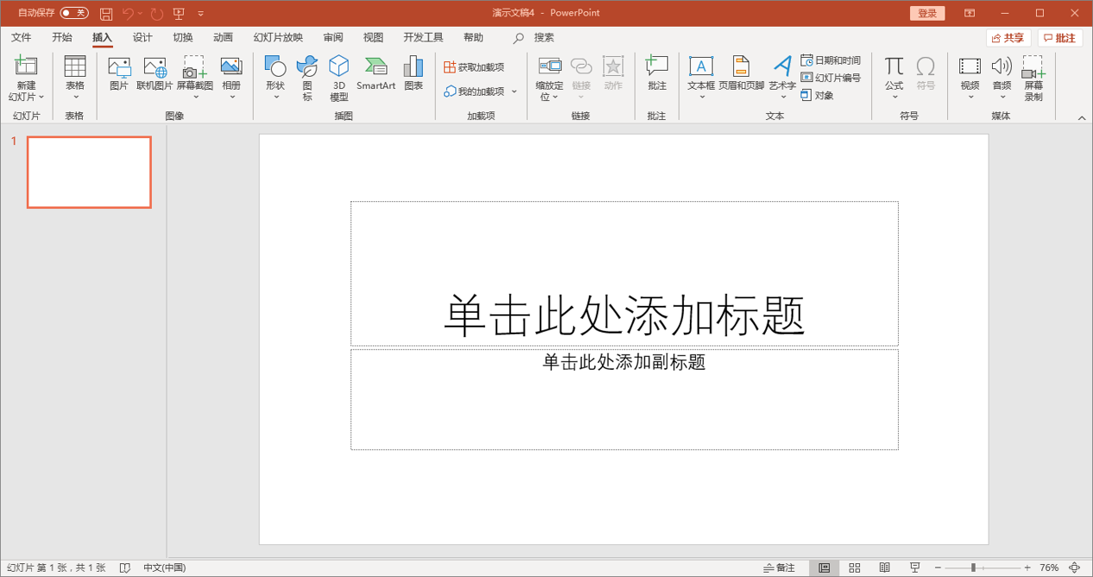
Task: Insert an 对象 object
Action: click(818, 95)
